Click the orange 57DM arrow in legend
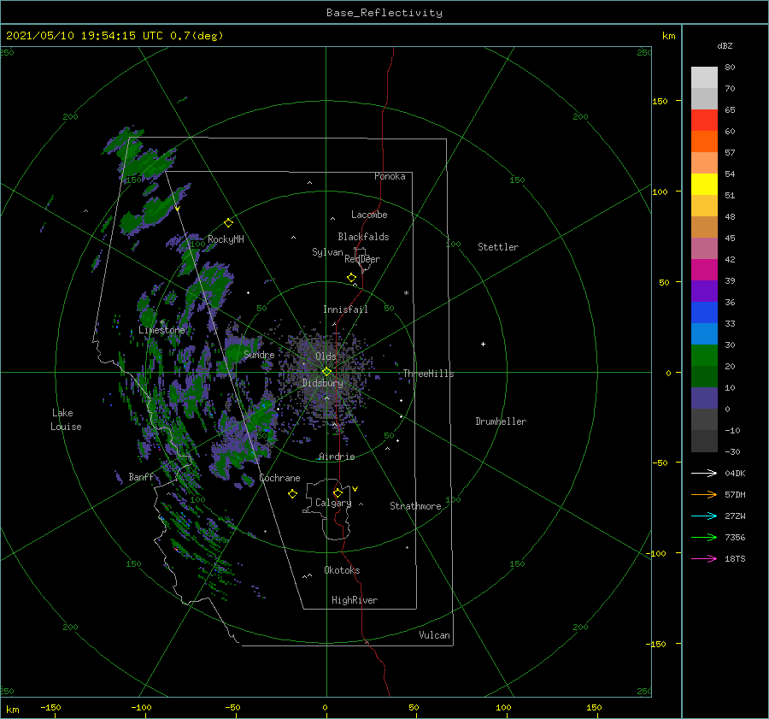 [704, 495]
